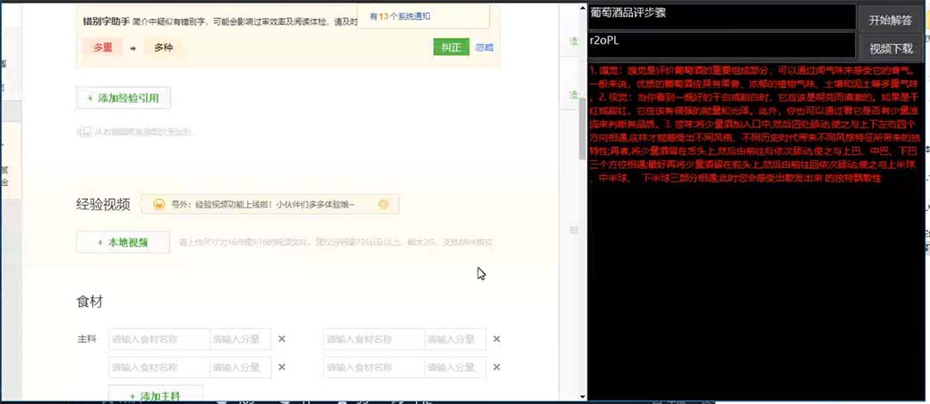Click the 忽略 ignore link
The height and width of the screenshot is (404, 930).
tap(485, 47)
